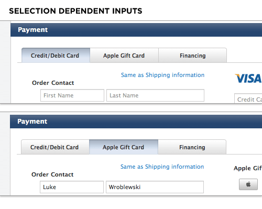Click the Selection Dependent Inputs heading
262x209 pixels.
tap(75, 11)
